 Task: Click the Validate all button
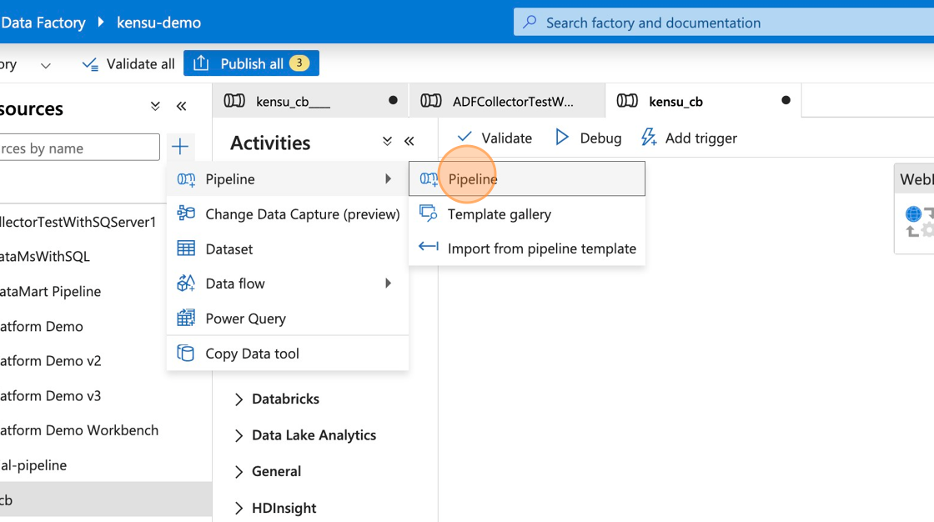(x=128, y=63)
